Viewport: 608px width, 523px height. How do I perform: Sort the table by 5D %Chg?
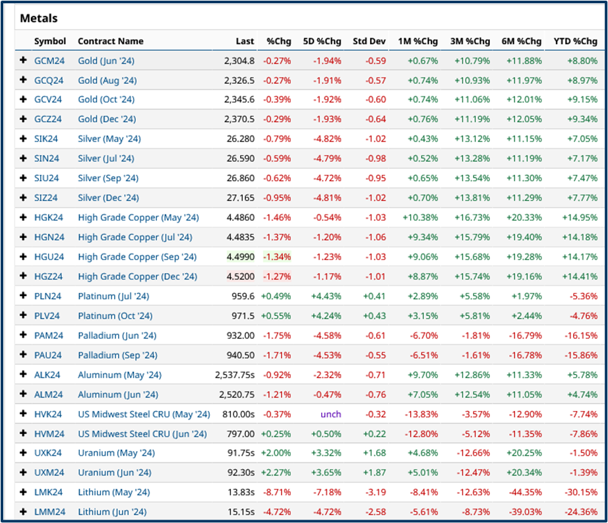tap(322, 41)
